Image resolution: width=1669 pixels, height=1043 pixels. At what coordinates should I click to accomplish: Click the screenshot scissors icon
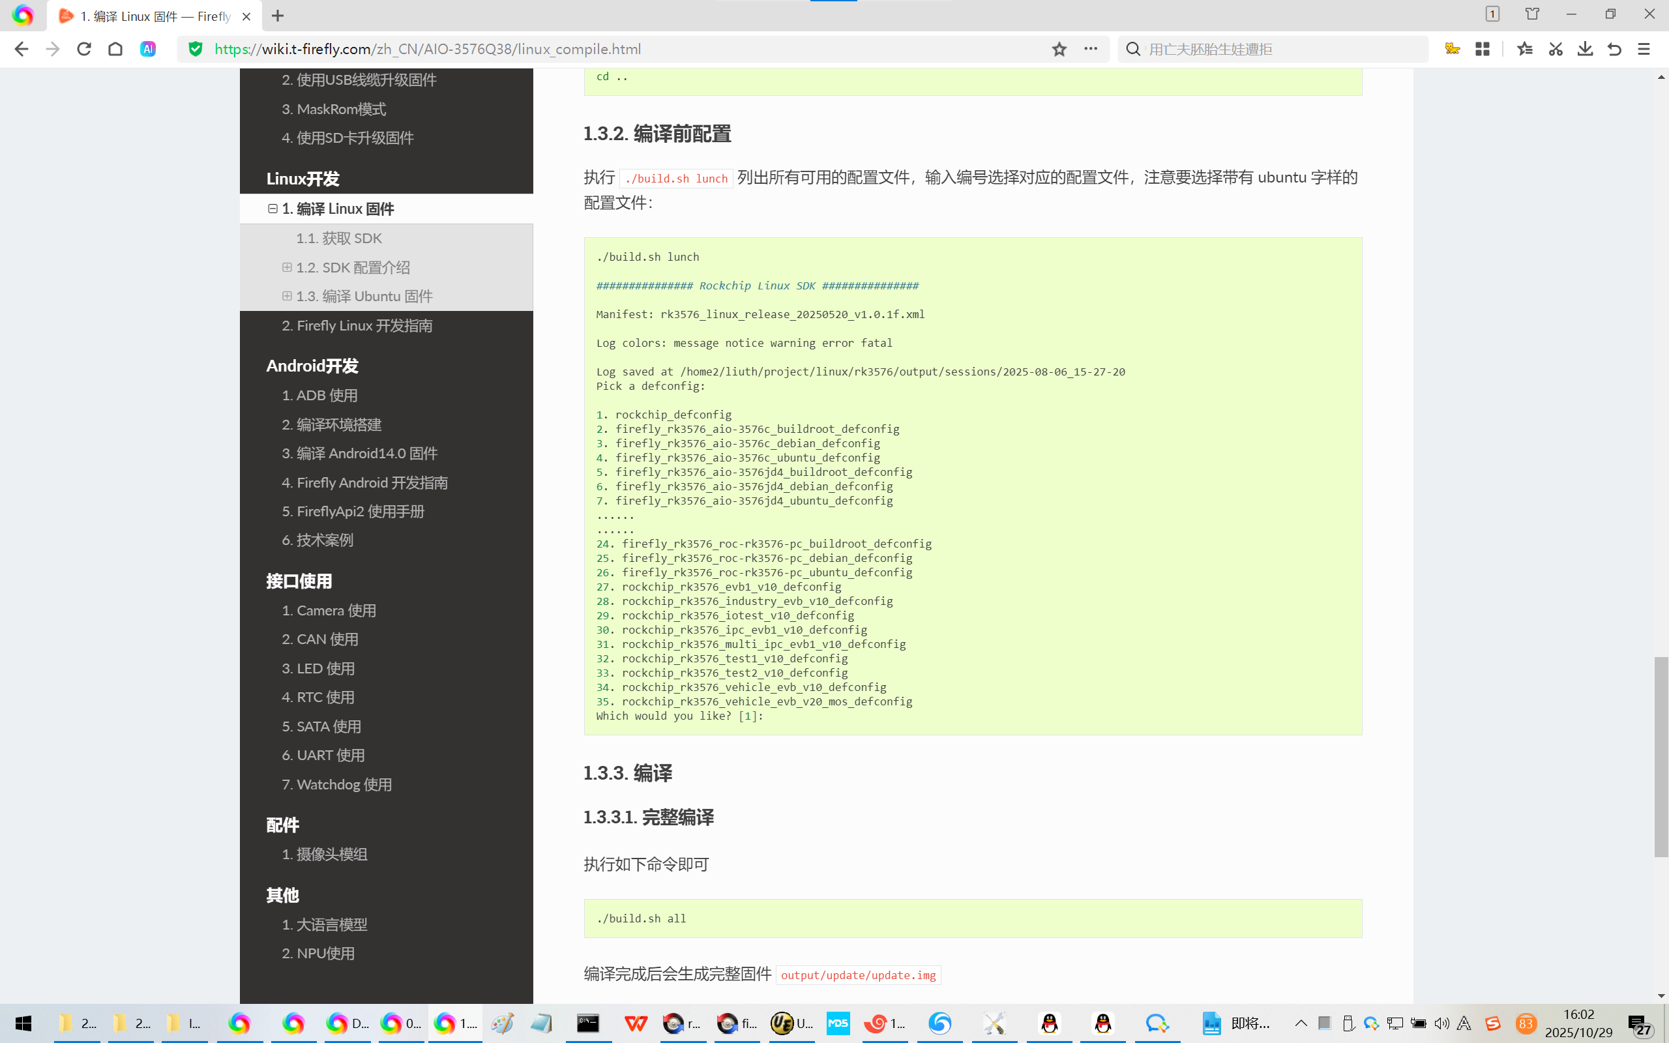(1555, 49)
